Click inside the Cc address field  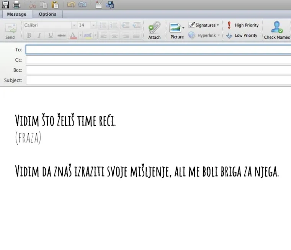pyautogui.click(x=158, y=60)
